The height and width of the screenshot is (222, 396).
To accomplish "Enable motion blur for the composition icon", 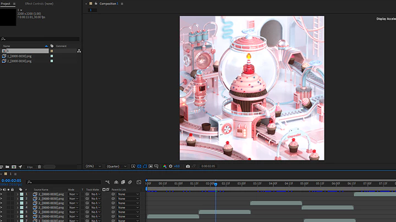I will coord(130,182).
